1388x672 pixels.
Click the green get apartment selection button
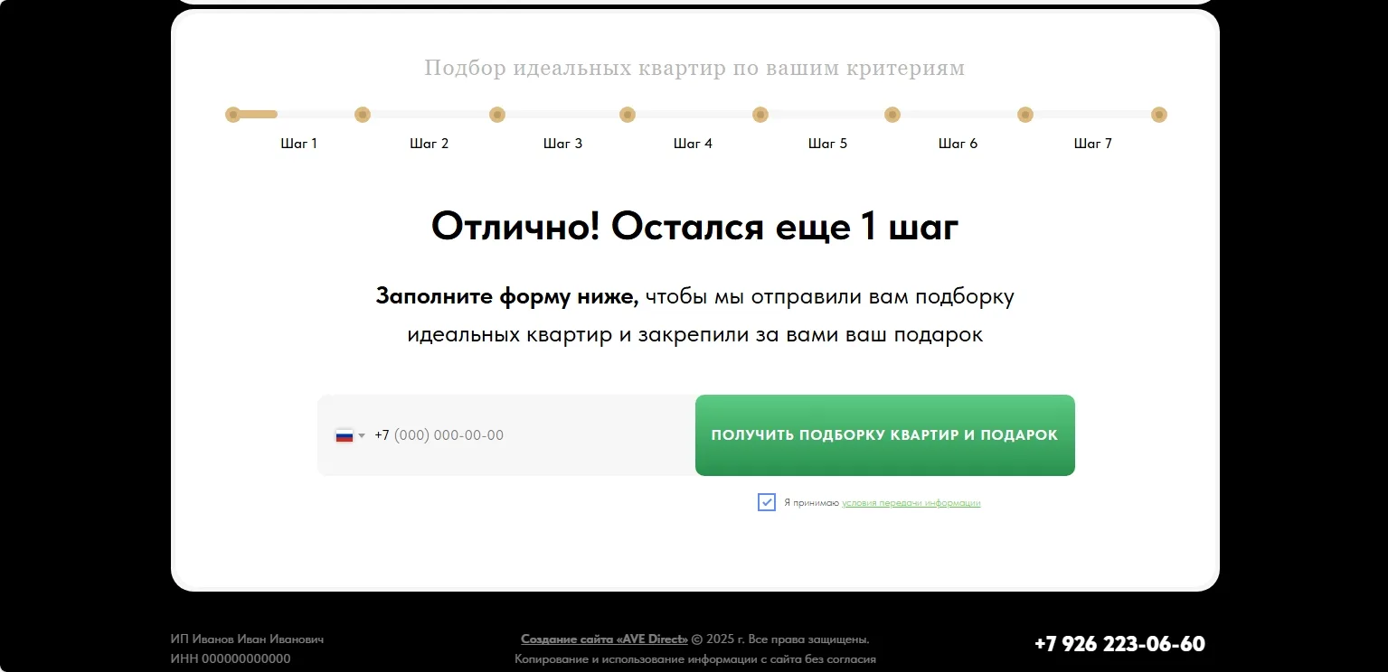pos(885,435)
